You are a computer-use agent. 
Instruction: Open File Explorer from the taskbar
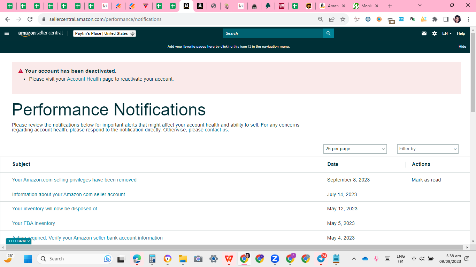[x=183, y=259]
